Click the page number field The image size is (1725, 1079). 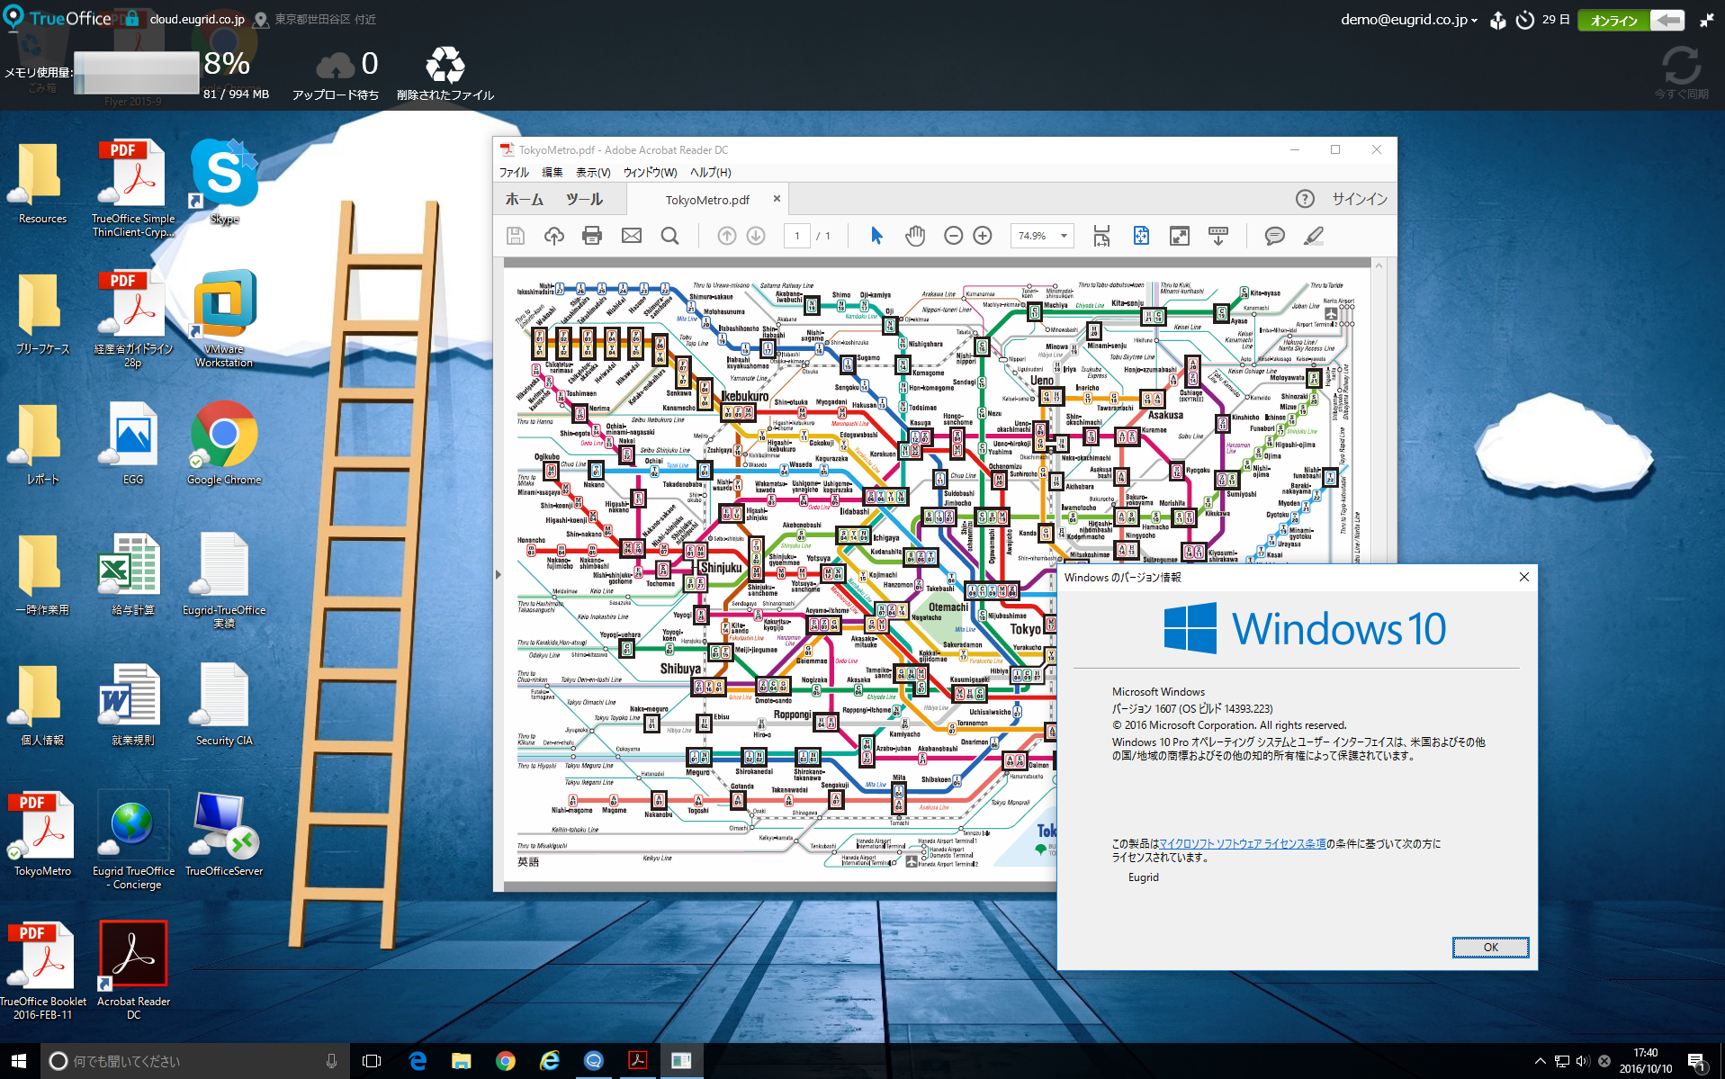click(x=797, y=236)
